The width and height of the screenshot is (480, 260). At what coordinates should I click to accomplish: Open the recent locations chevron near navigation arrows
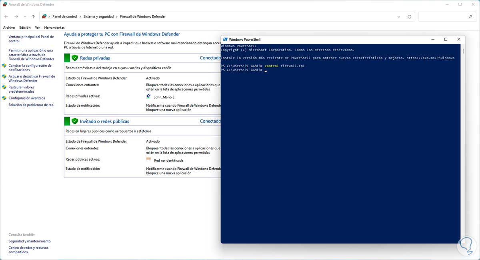25,17
